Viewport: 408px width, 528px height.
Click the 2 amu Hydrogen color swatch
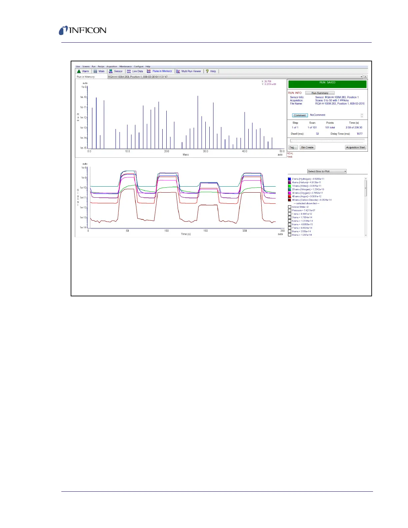(290, 179)
